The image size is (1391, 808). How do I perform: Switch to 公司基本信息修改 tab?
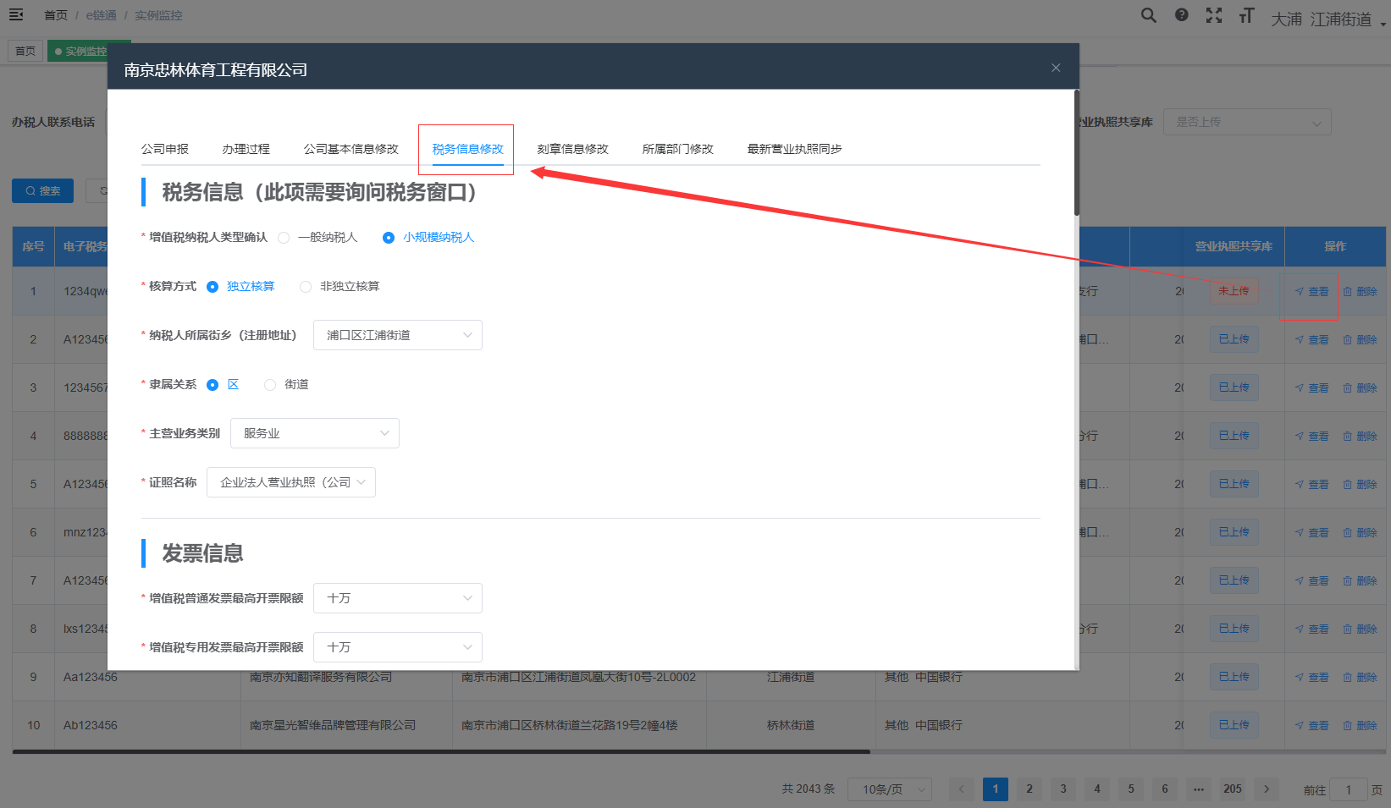point(351,149)
